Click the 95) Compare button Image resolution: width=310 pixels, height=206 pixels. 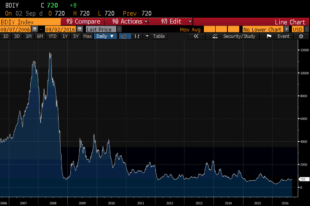[83, 21]
